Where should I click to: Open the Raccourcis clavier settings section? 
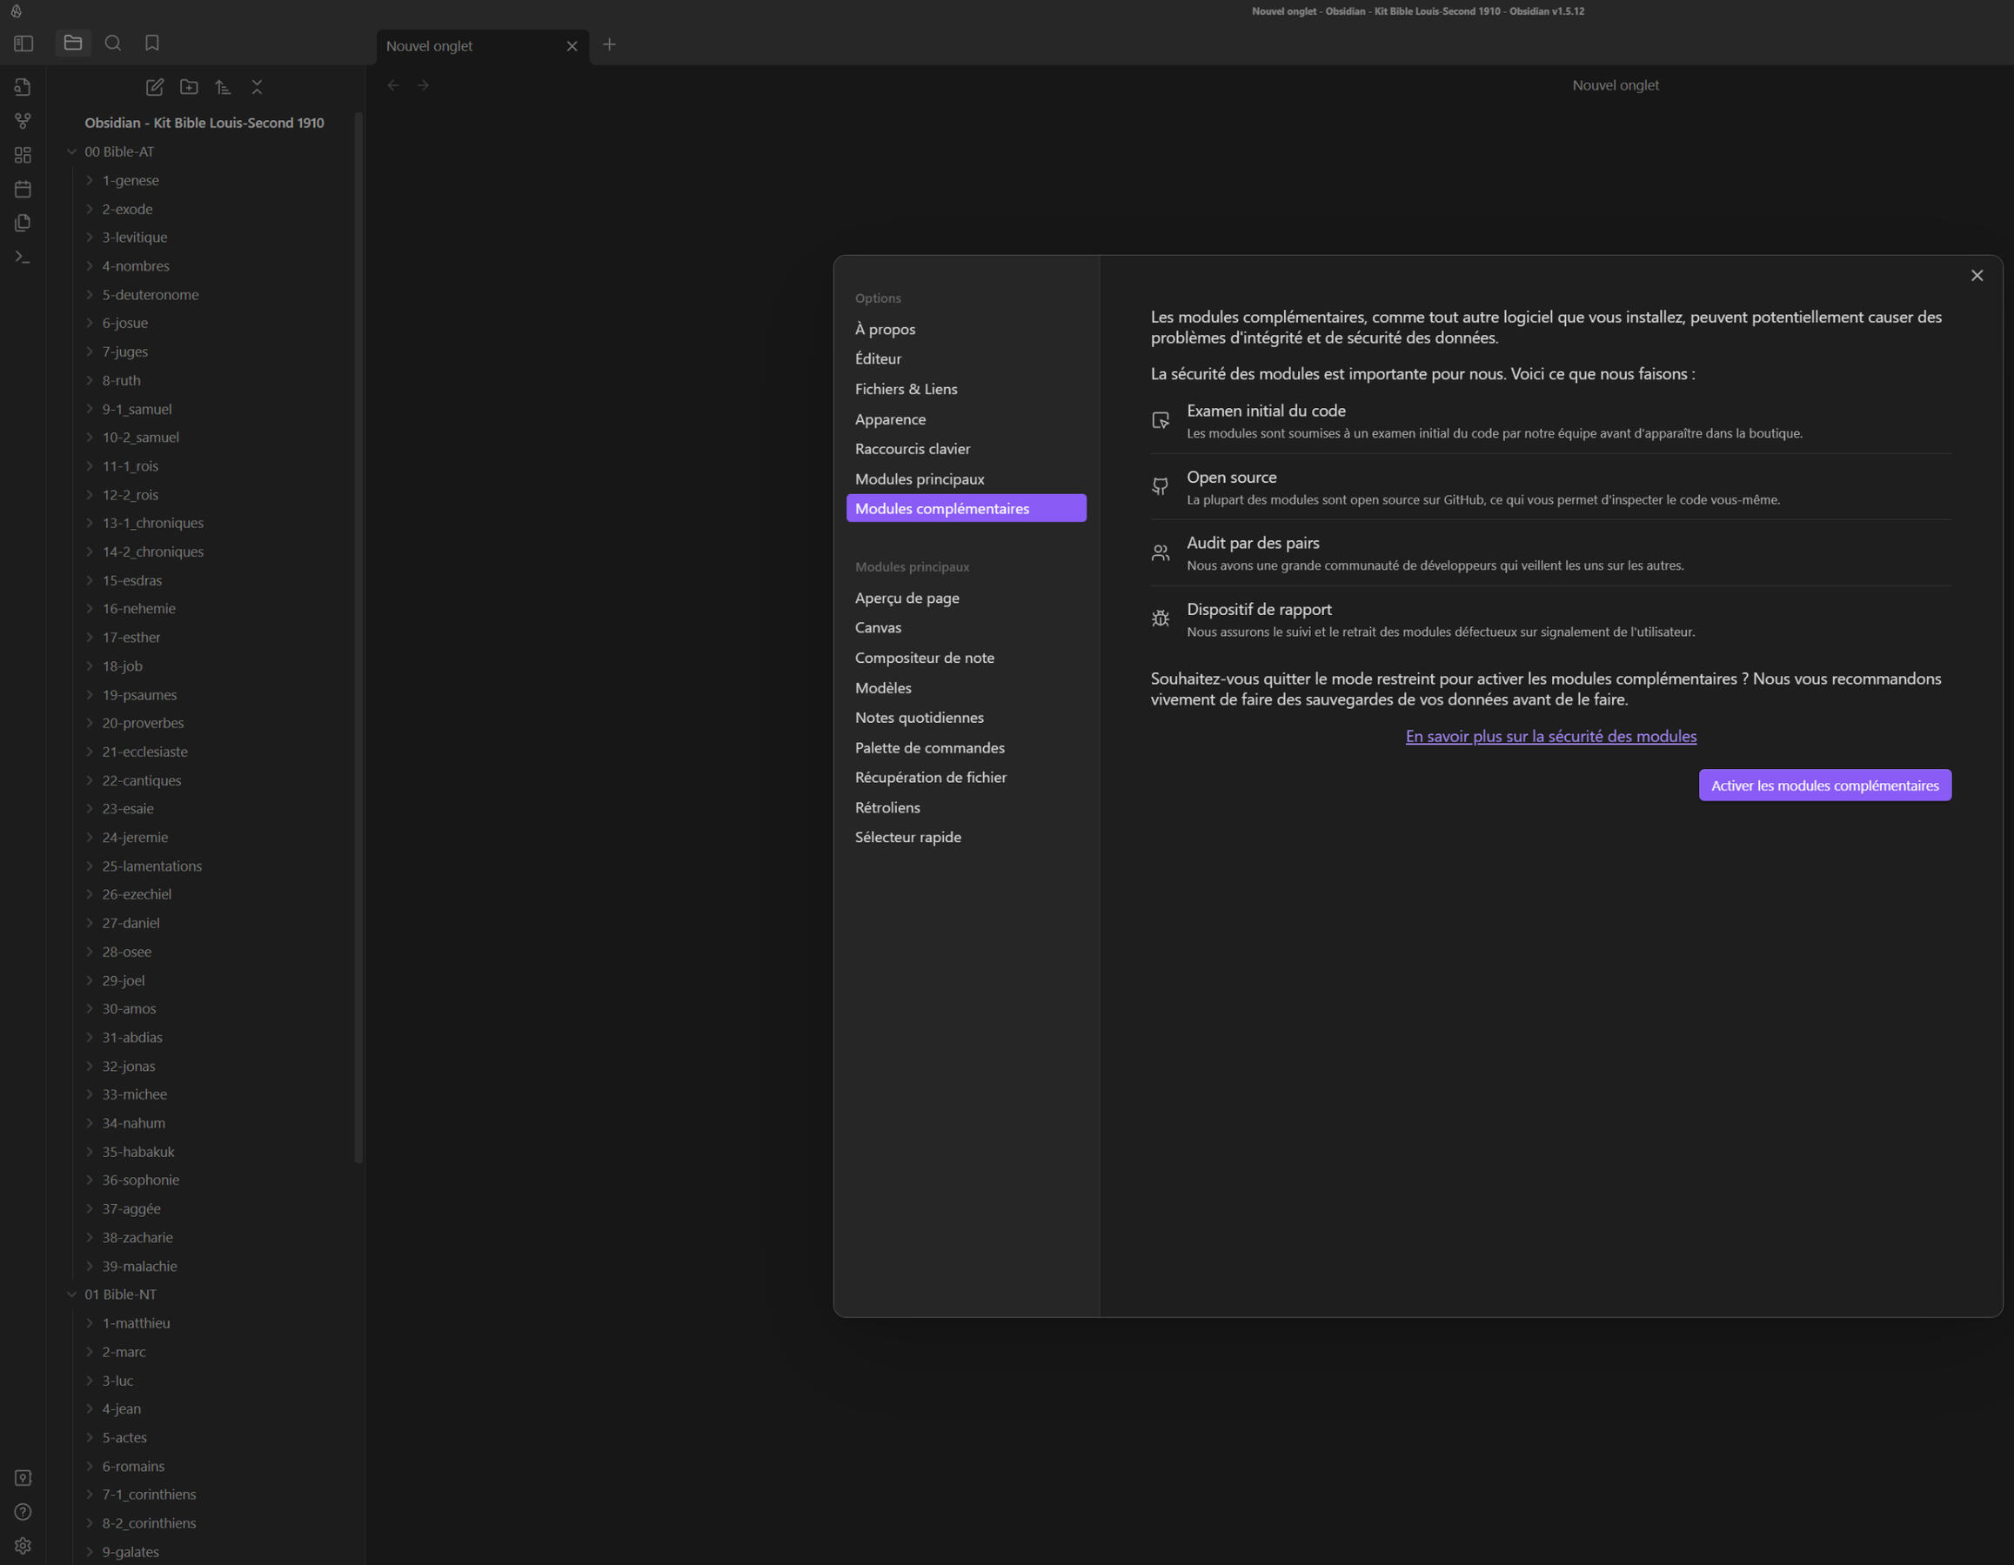pyautogui.click(x=912, y=449)
